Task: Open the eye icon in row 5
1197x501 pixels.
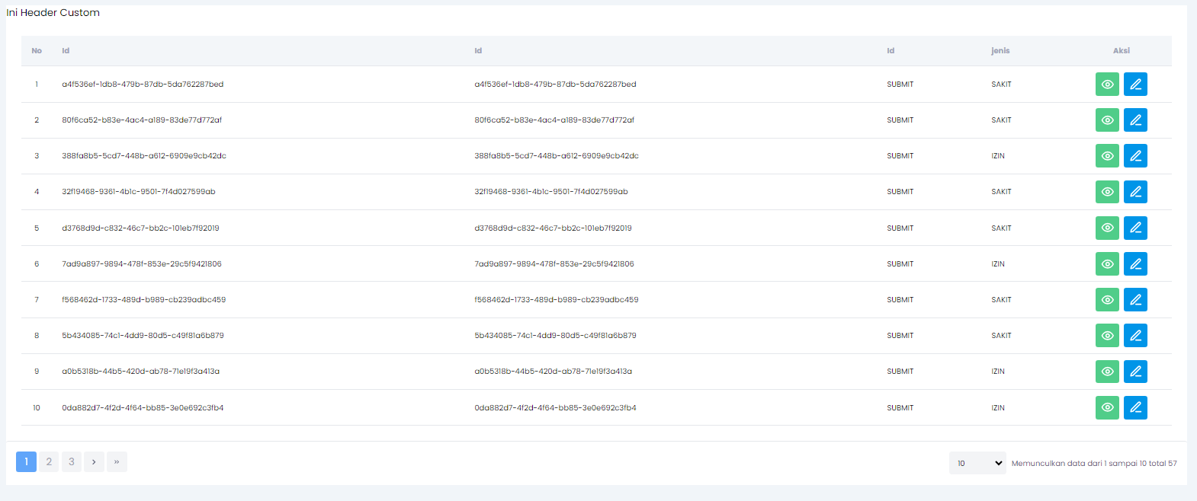Action: click(x=1107, y=228)
